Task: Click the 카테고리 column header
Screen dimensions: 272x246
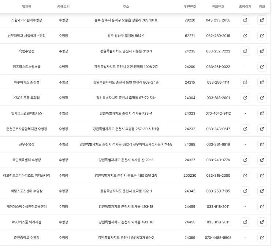Action: tap(63, 7)
